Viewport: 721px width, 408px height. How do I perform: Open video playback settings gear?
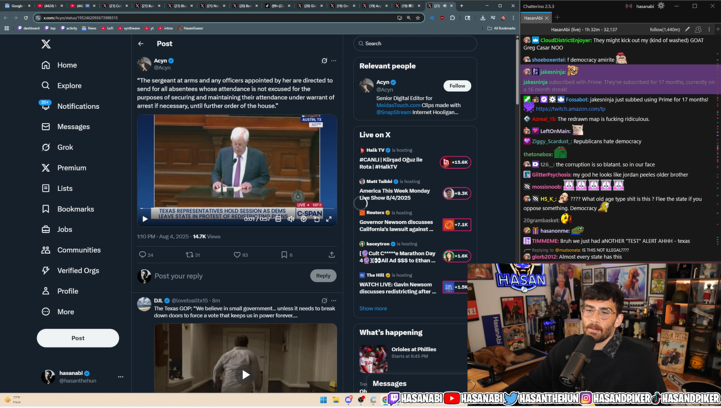point(304,219)
